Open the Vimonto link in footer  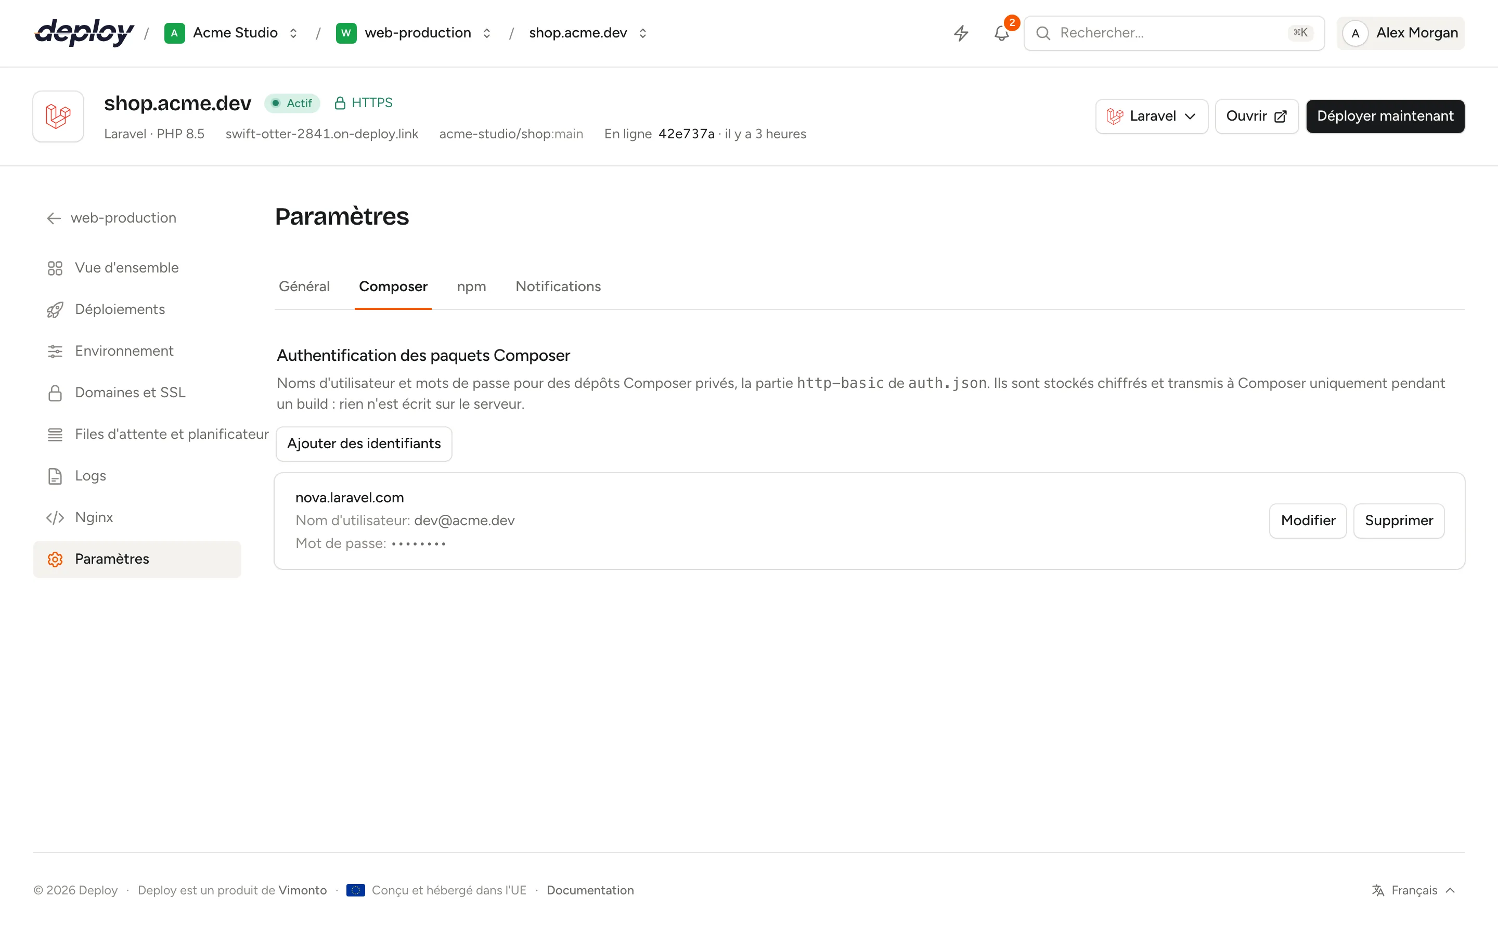[303, 890]
